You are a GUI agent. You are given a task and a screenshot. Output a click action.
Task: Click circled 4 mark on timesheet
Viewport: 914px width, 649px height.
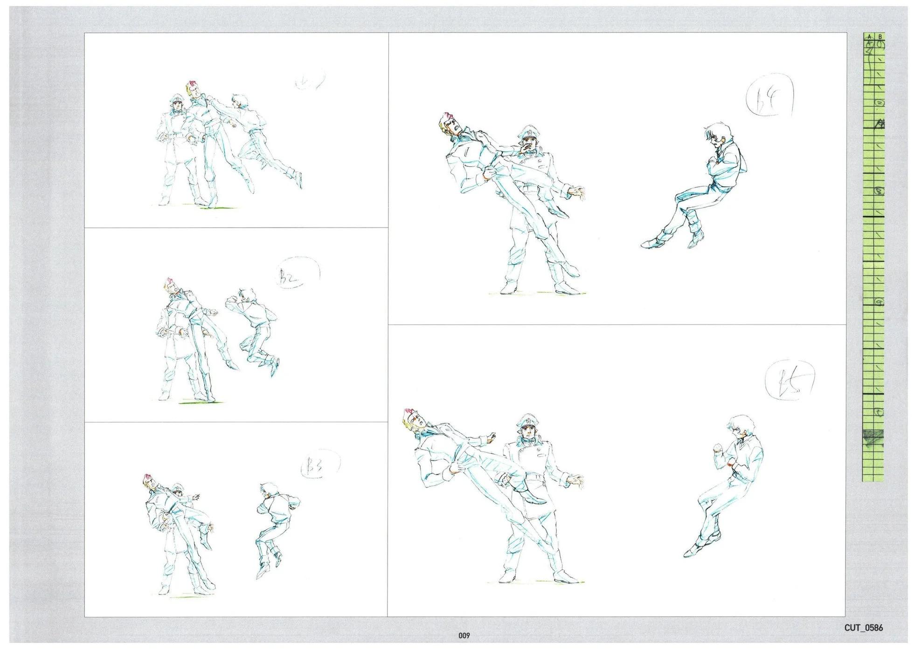pyautogui.click(x=879, y=303)
